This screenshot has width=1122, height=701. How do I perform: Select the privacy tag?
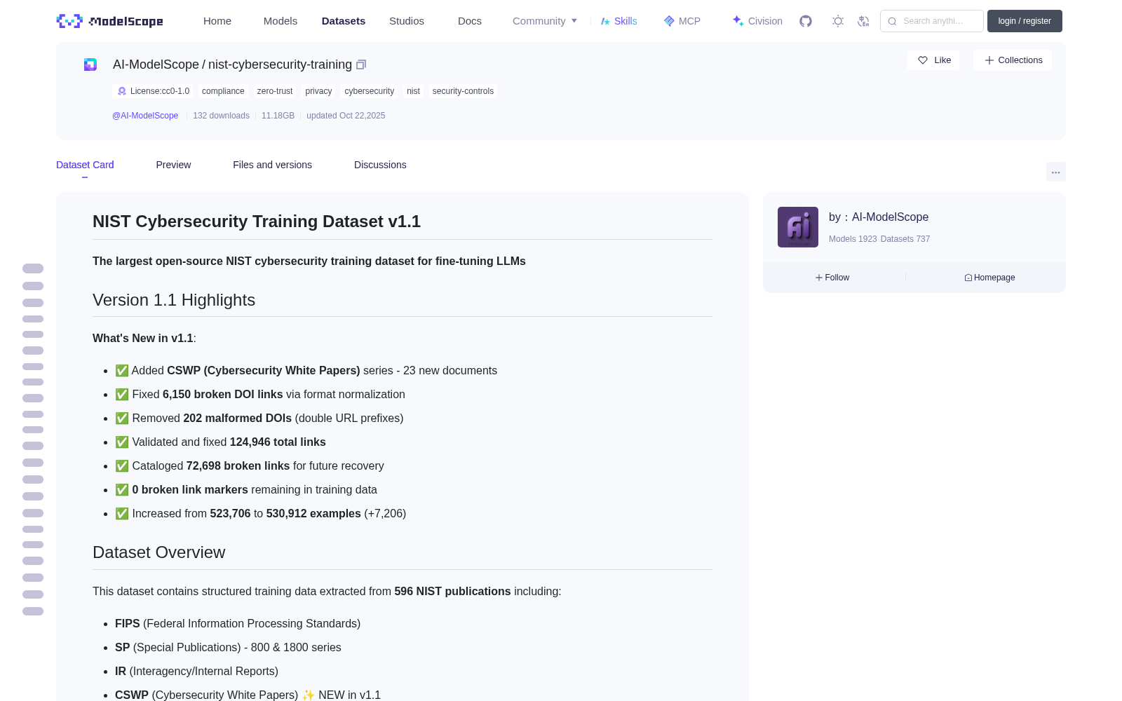pos(318,91)
